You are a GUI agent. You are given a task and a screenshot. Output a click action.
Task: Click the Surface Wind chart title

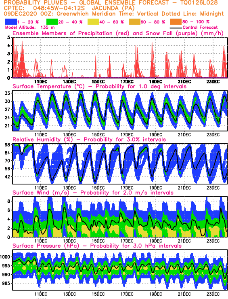(93, 193)
